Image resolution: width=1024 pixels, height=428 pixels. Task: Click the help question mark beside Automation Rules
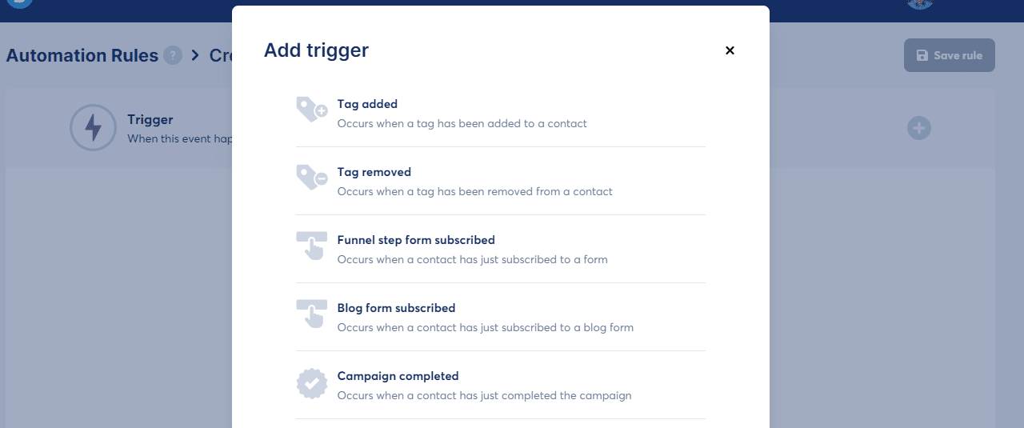172,56
